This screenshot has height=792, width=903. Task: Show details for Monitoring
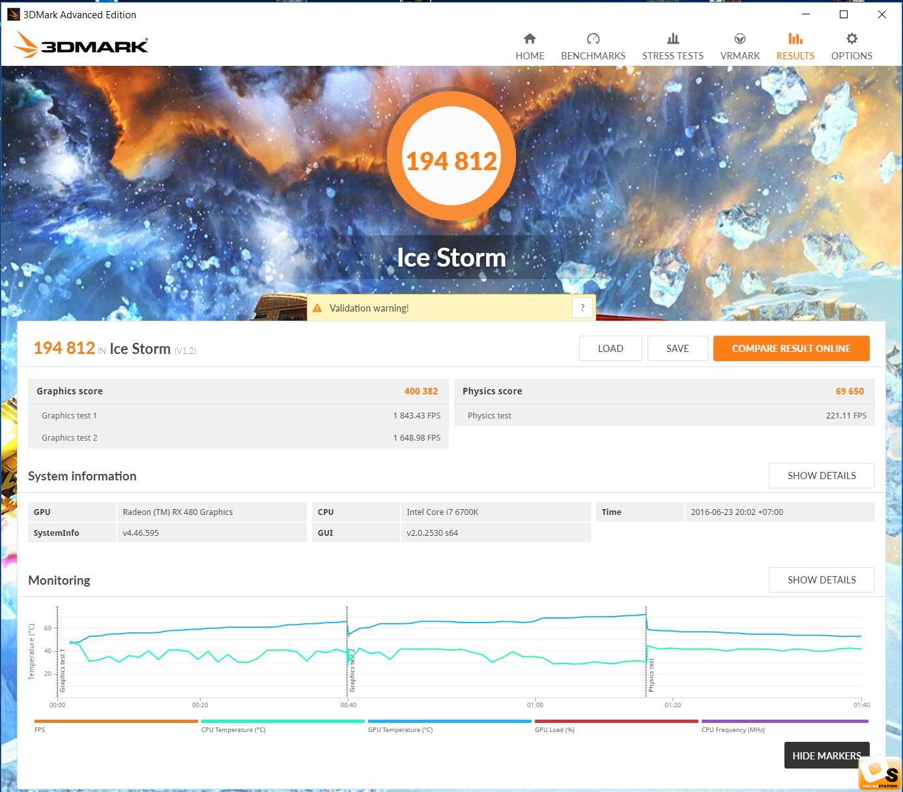(822, 579)
